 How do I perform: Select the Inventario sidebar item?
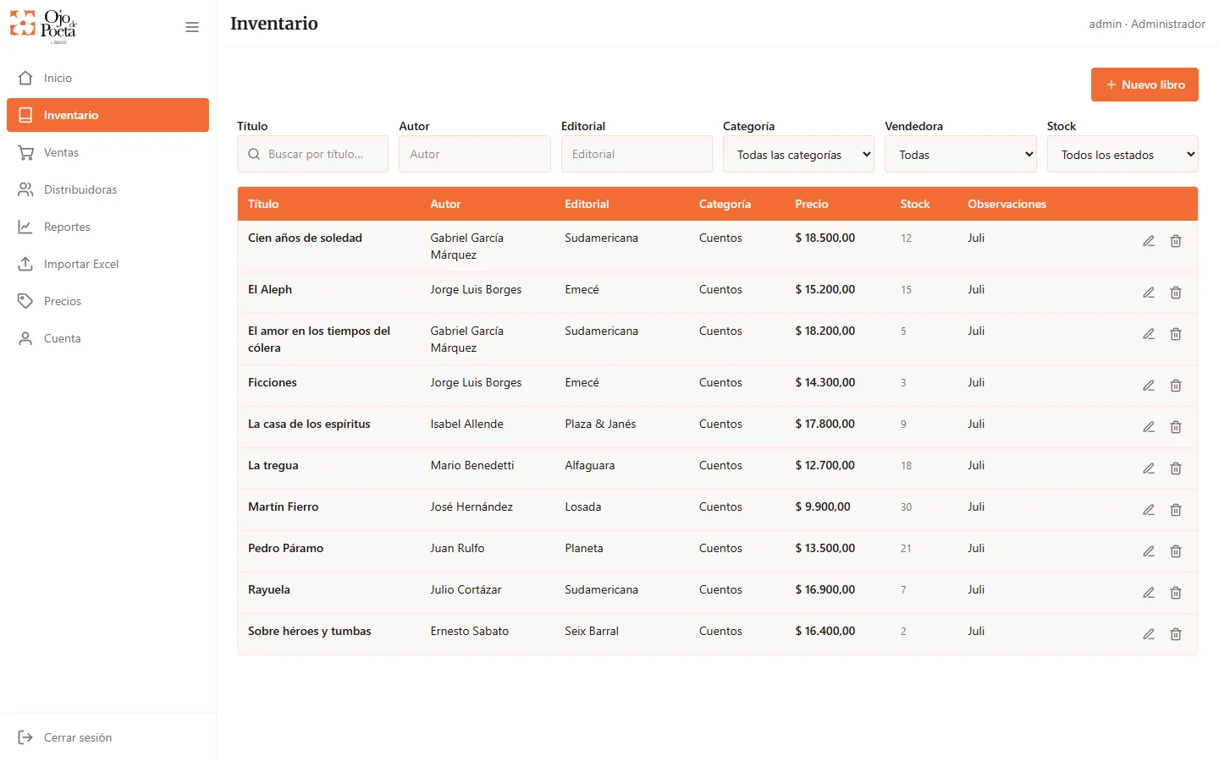[108, 115]
